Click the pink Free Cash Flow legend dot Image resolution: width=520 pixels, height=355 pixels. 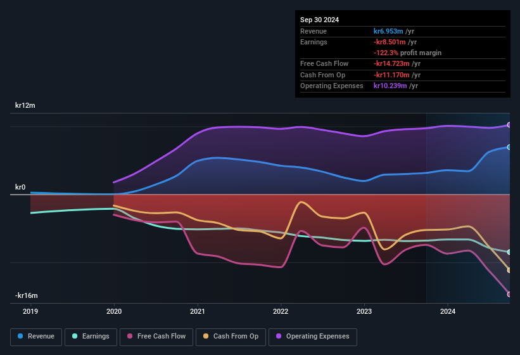(130, 336)
